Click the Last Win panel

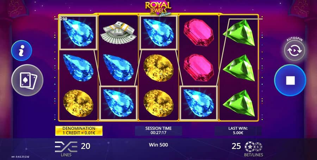point(238,130)
